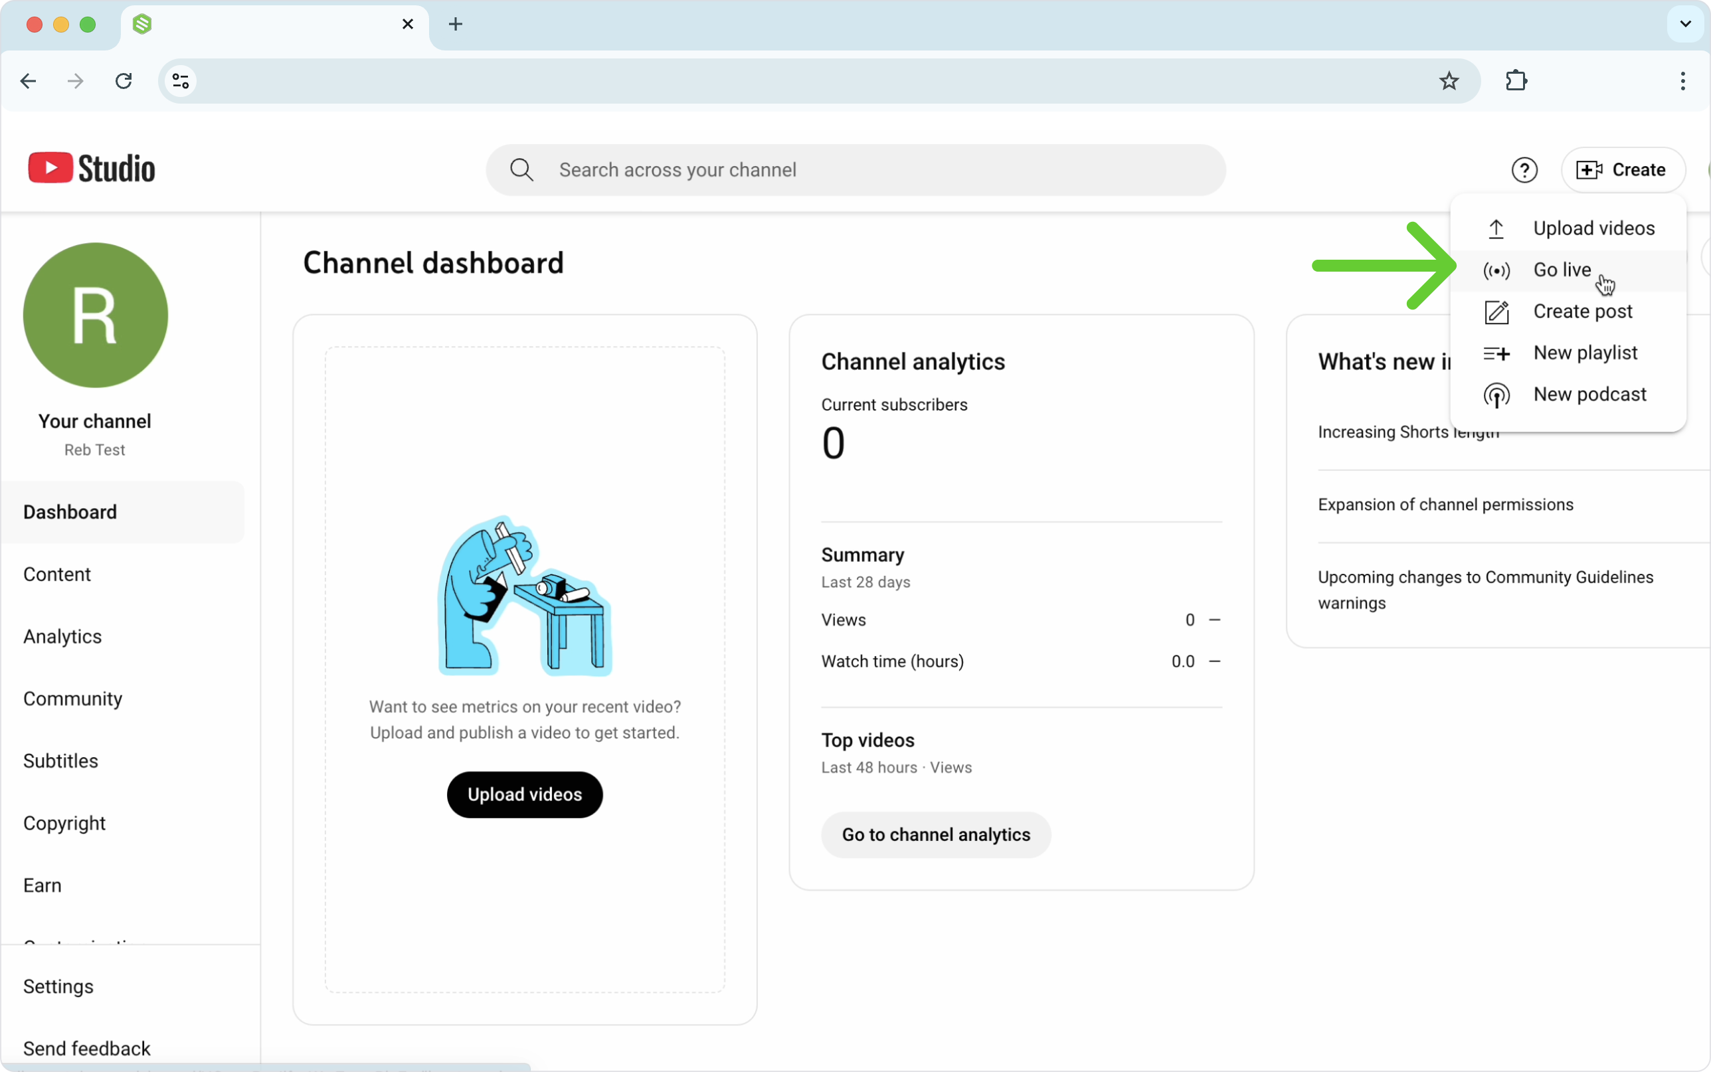The image size is (1711, 1072).
Task: Open the Chrome three-dot menu
Action: tap(1682, 81)
